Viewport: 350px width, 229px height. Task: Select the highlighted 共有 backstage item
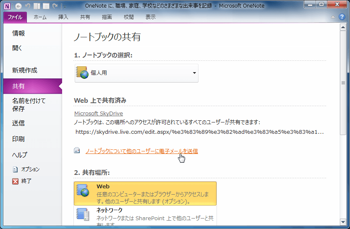coord(33,86)
